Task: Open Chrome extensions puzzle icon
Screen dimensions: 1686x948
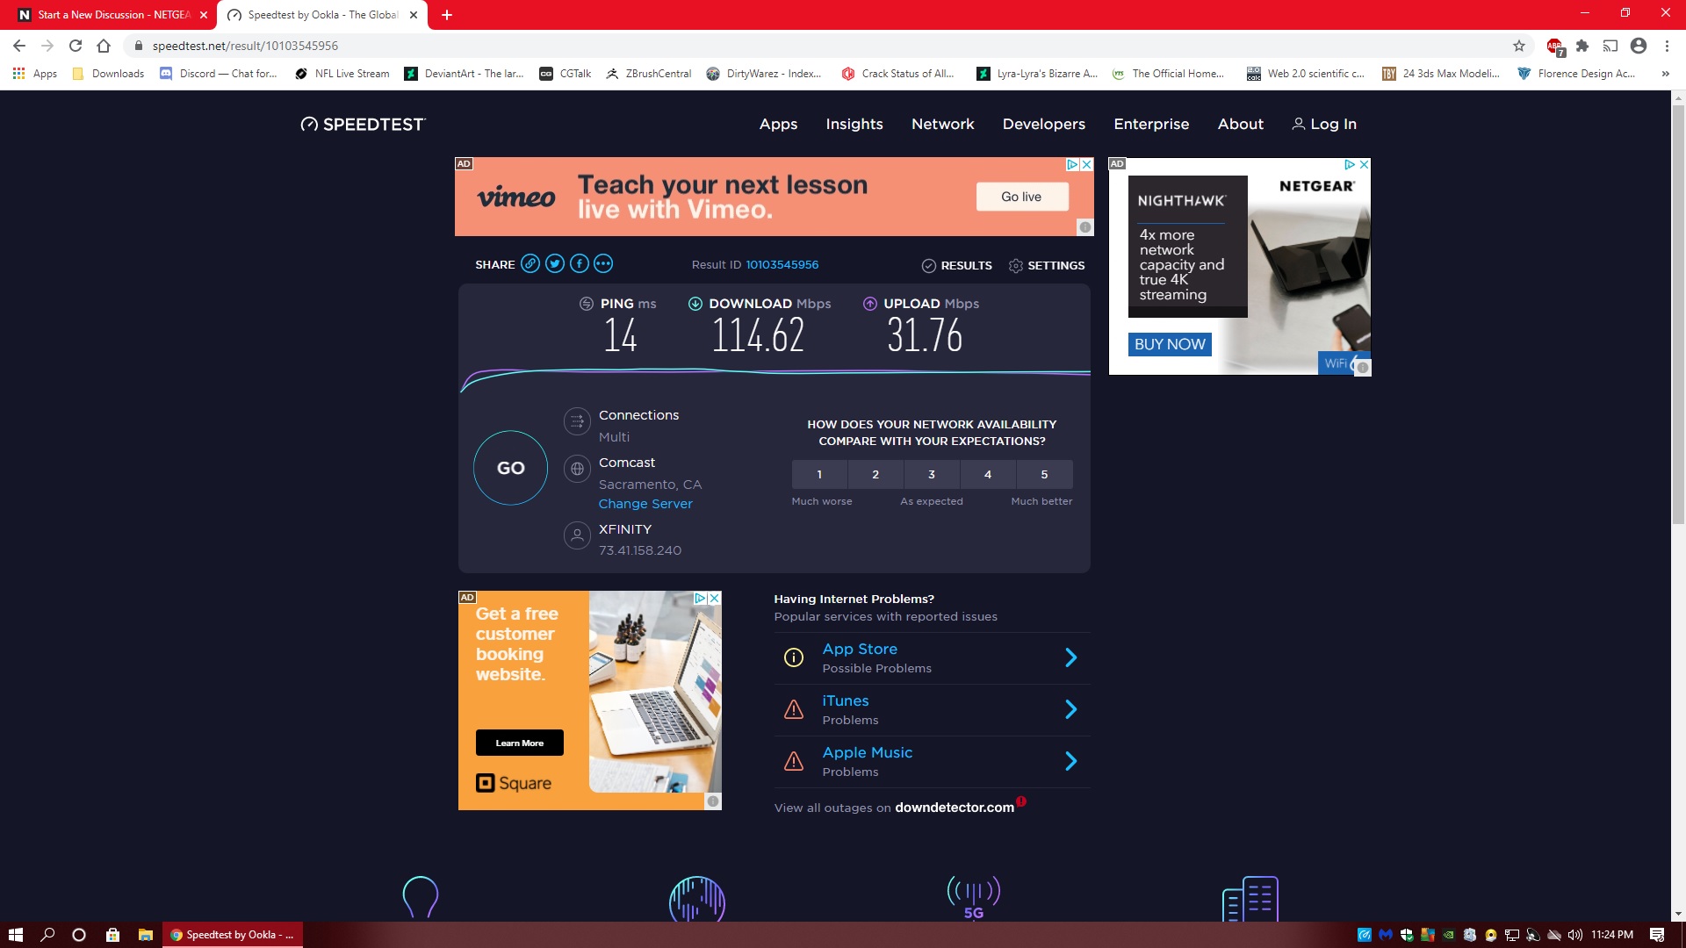Action: (x=1582, y=46)
